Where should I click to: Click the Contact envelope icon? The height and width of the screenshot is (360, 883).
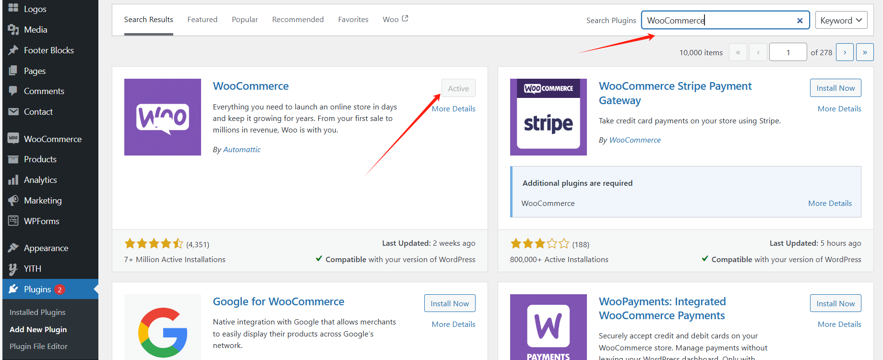(x=13, y=111)
